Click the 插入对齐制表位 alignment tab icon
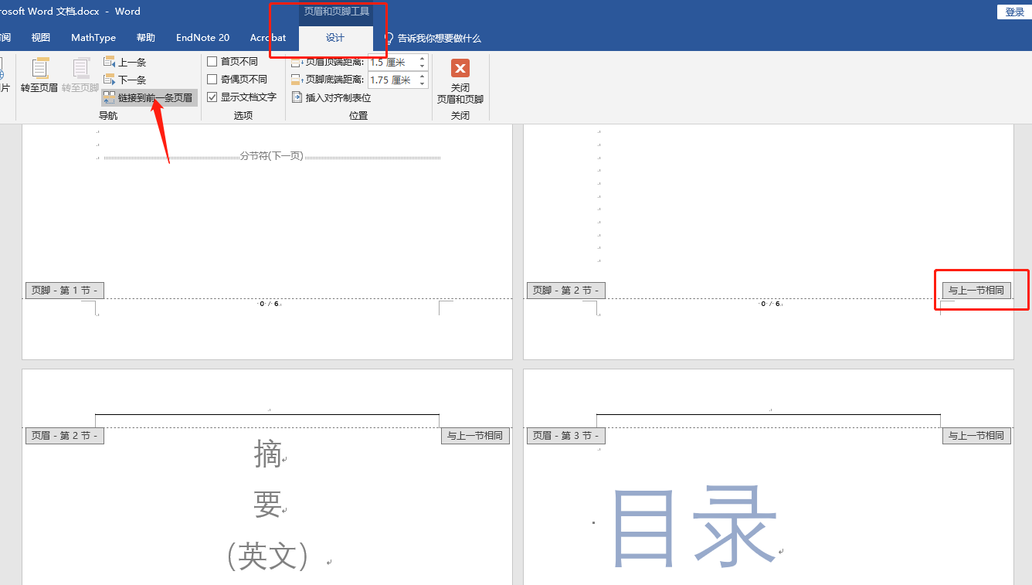 pos(297,97)
